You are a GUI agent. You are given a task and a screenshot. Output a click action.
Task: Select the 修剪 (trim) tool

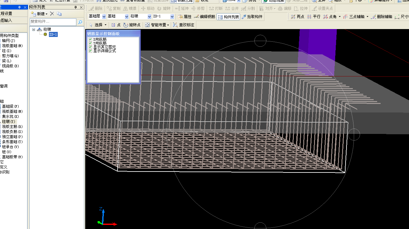[x=198, y=9]
